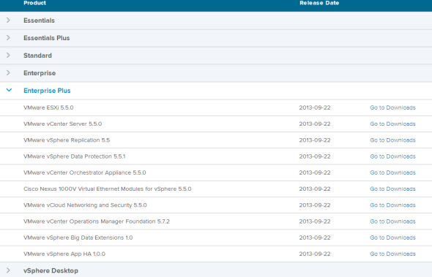Go to Downloads for vSphere Data Protection 5.5.1
Image resolution: width=432 pixels, height=277 pixels.
(x=392, y=156)
